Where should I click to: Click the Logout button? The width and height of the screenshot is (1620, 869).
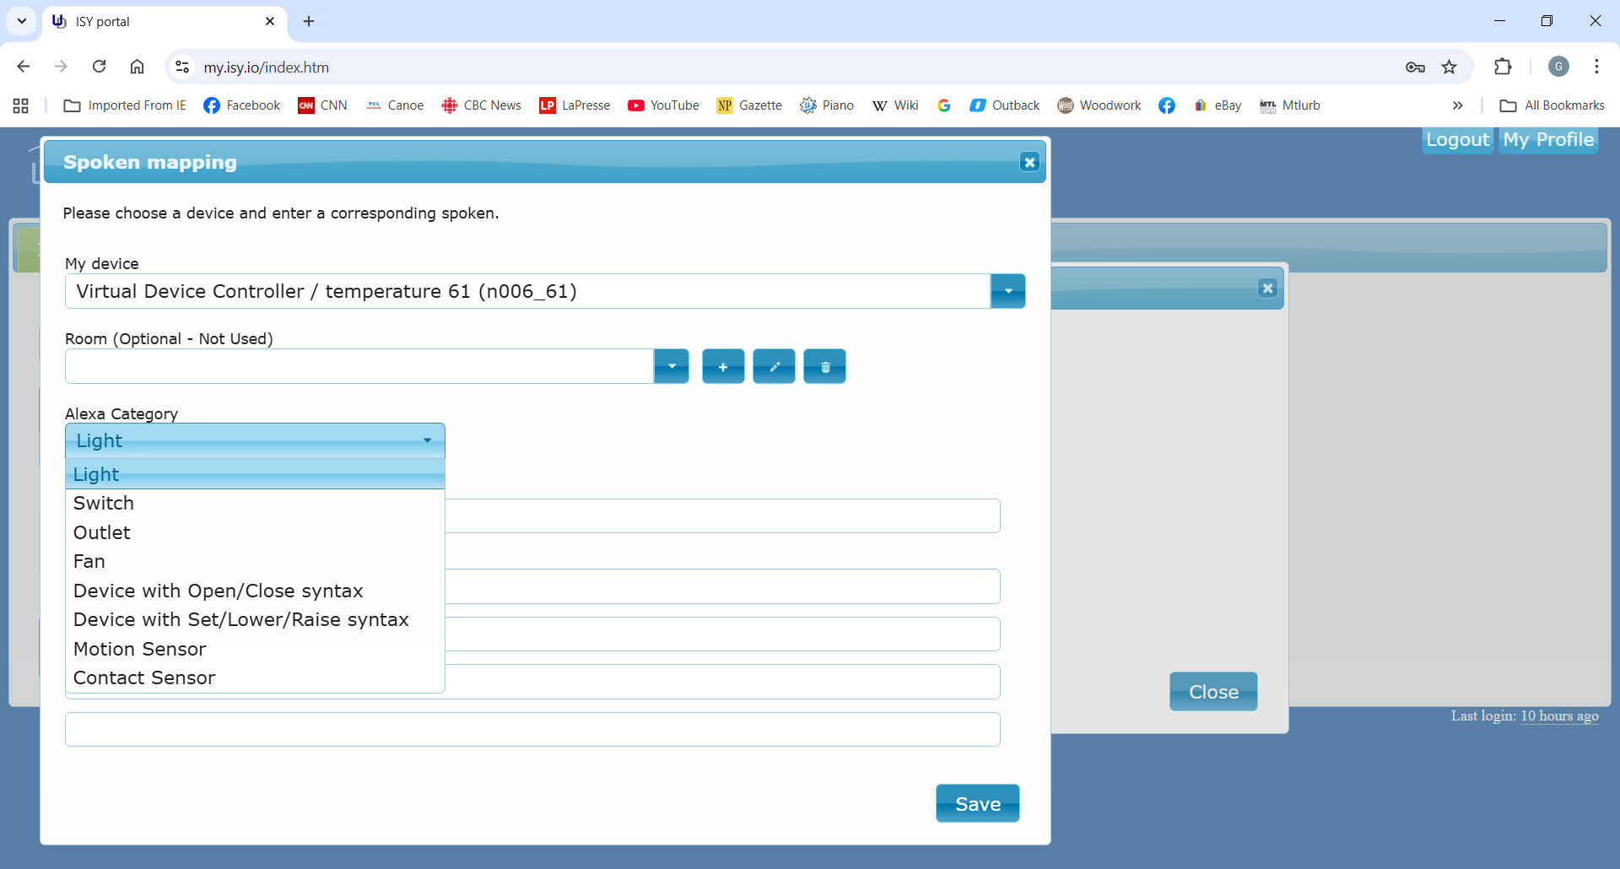[1457, 140]
